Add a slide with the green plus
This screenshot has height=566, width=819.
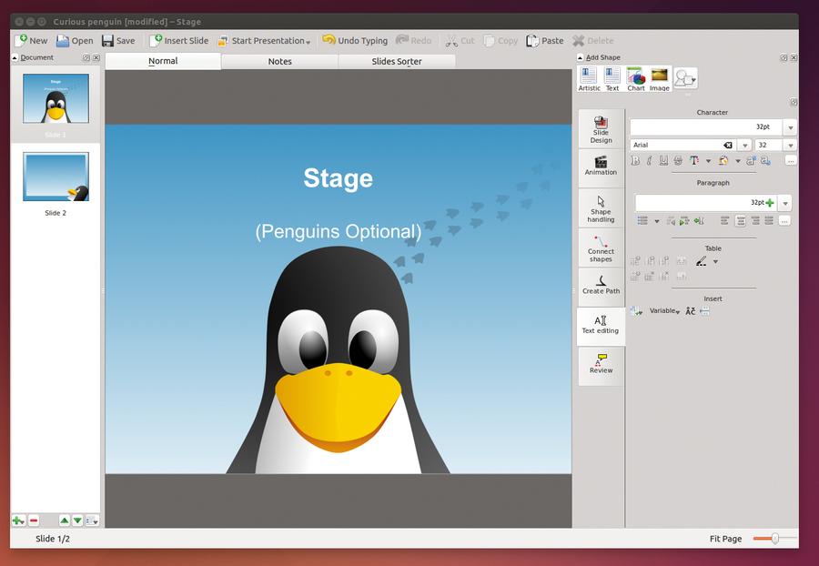(x=18, y=521)
